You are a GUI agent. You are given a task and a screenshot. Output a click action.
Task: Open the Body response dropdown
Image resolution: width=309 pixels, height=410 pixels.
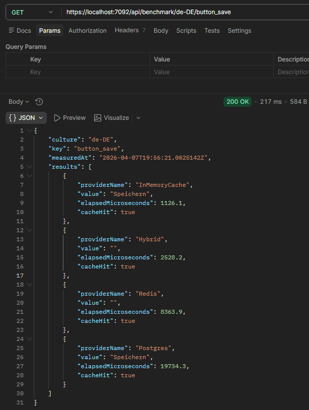[x=19, y=102]
